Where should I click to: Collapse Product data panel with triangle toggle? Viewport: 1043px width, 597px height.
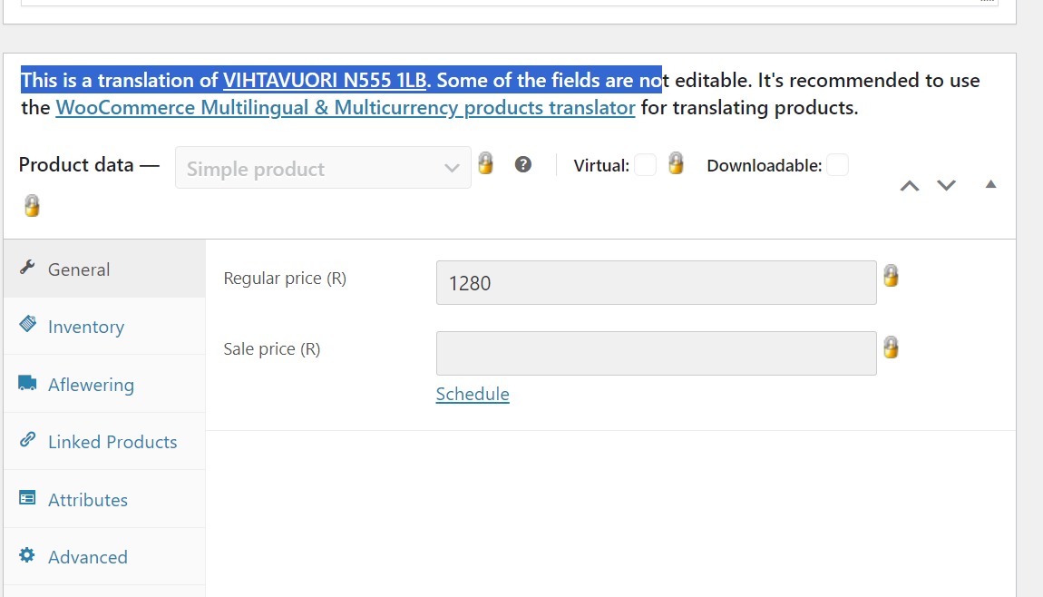pos(991,184)
